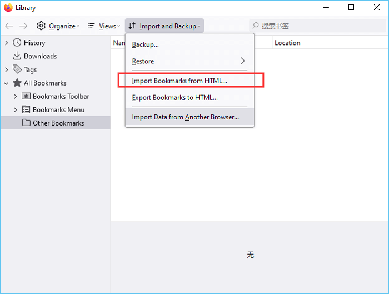
Task: Select Other Bookmarks folder row
Action: pyautogui.click(x=56, y=123)
